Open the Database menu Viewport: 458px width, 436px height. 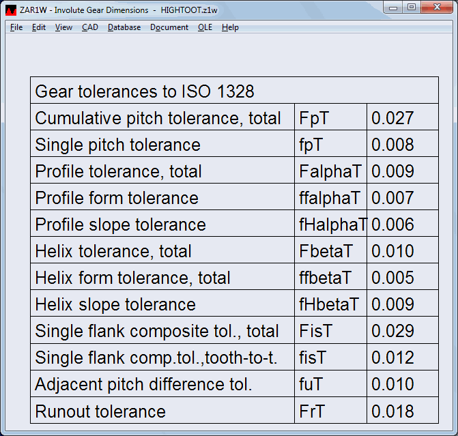(x=124, y=27)
